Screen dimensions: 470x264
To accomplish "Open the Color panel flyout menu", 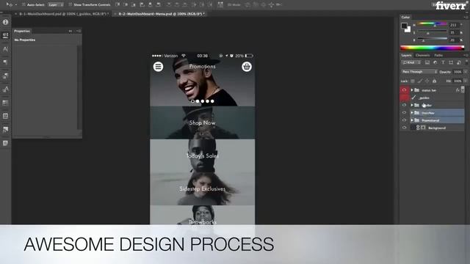I will [x=466, y=17].
